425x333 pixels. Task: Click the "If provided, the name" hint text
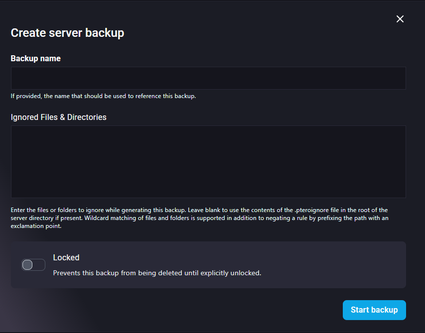(x=45, y=96)
